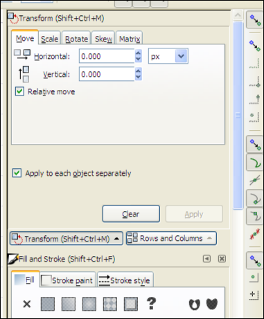Toggle Apply to each object separately
This screenshot has width=264, height=319.
[17, 173]
